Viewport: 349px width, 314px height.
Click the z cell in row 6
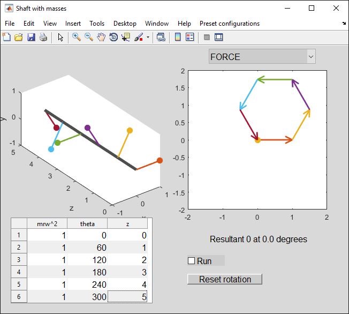pyautogui.click(x=127, y=297)
